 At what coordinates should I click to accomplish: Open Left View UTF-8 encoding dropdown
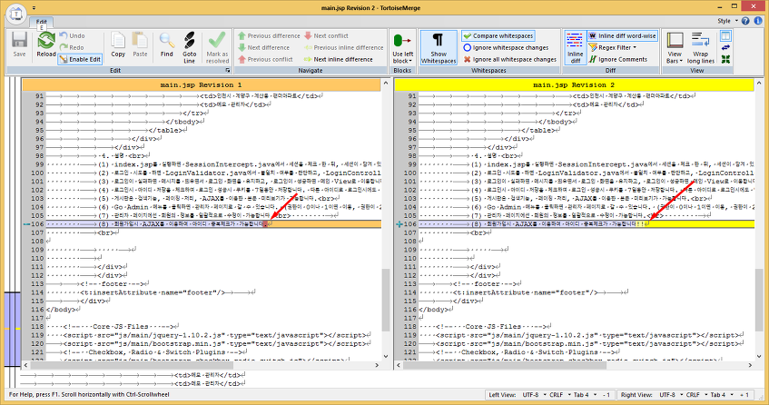[534, 395]
